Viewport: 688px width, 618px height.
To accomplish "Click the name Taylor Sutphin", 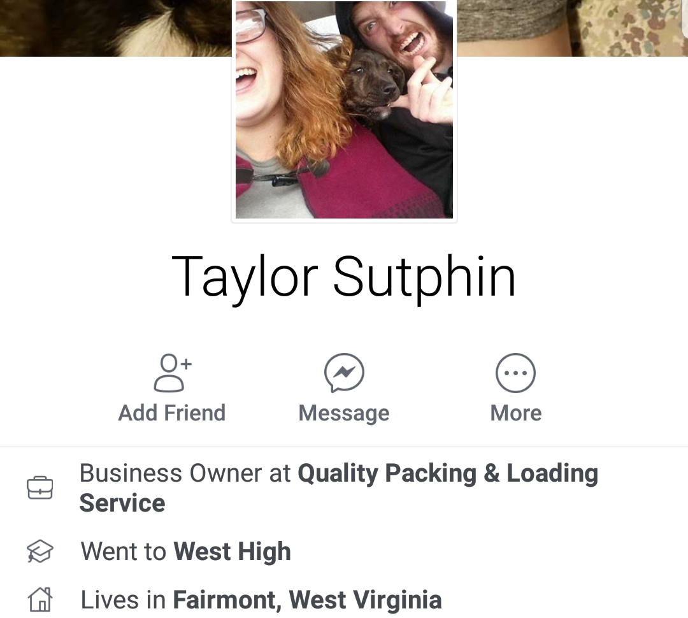I will pos(344,277).
